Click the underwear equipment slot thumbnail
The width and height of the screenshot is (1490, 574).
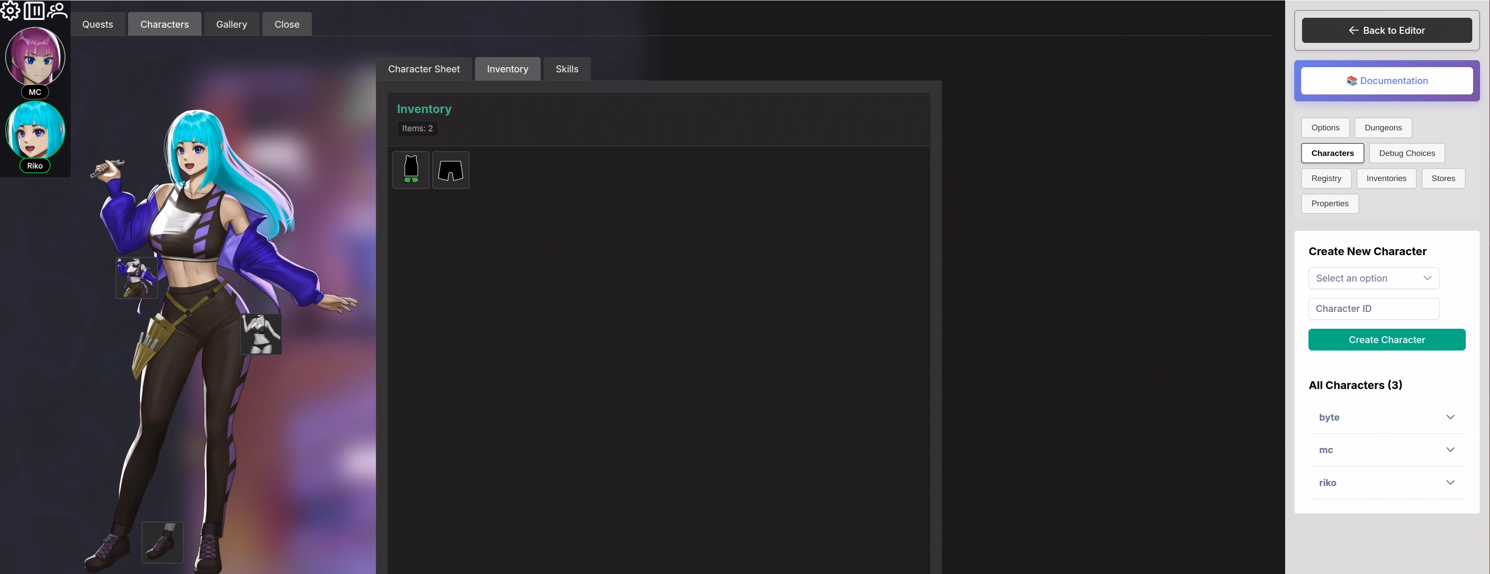[x=261, y=334]
